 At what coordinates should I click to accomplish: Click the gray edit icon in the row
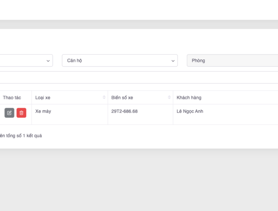tap(9, 113)
